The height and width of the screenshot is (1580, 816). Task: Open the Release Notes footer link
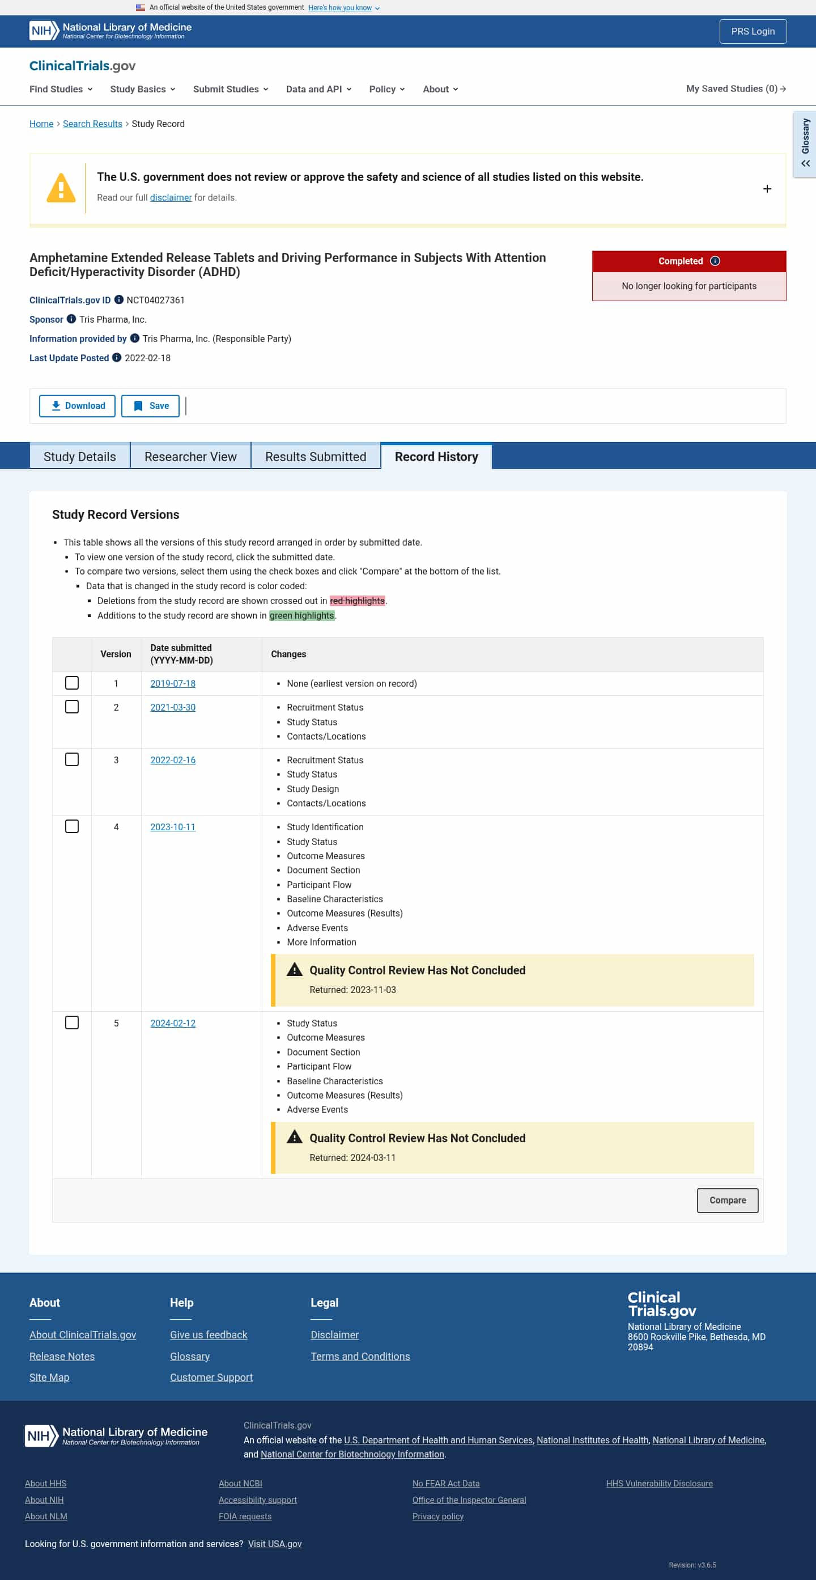(62, 1356)
